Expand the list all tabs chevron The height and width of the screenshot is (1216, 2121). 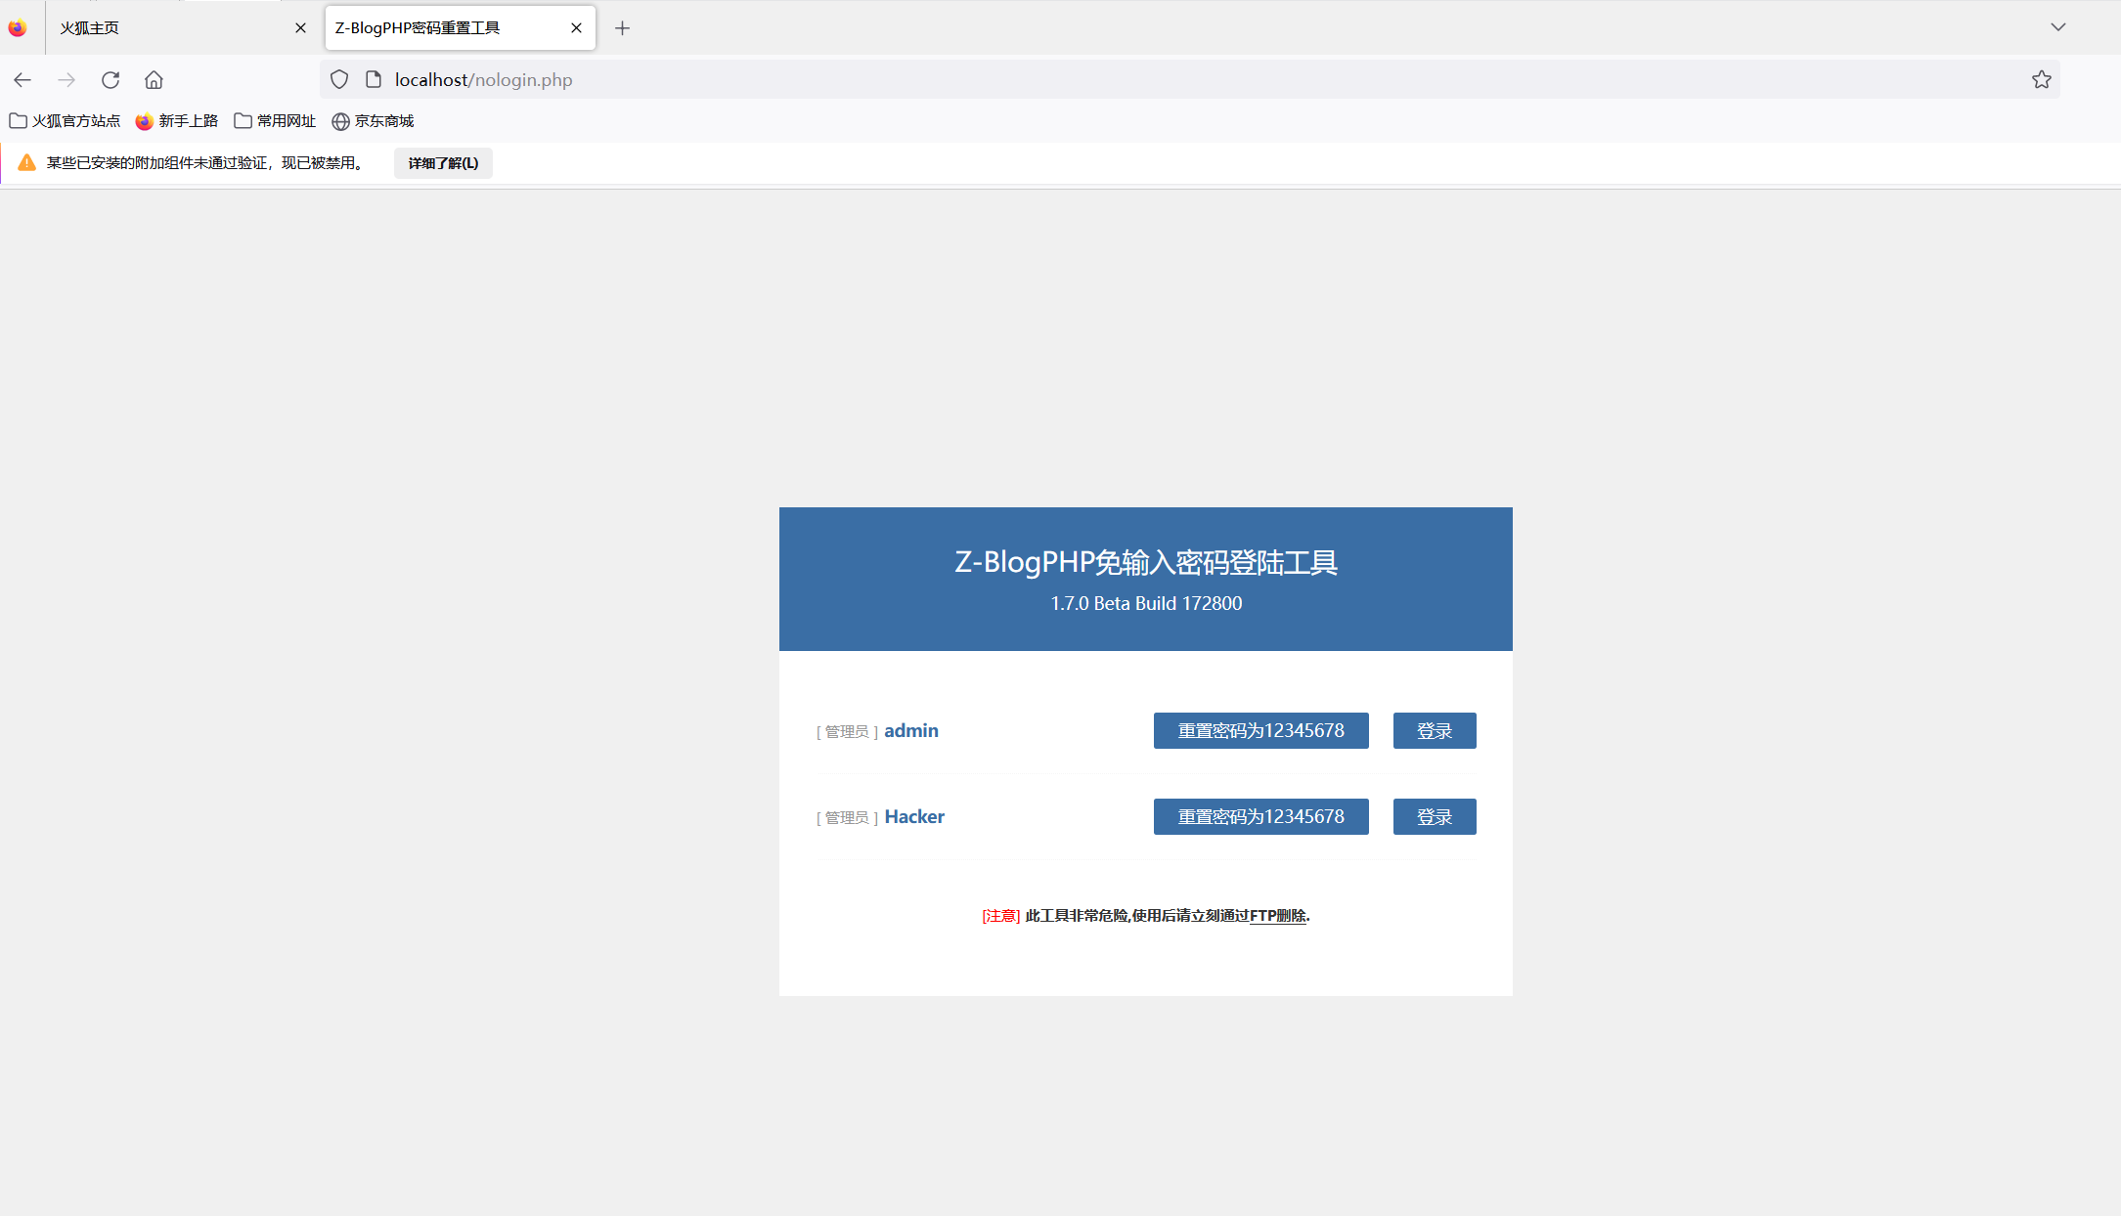coord(2057,27)
